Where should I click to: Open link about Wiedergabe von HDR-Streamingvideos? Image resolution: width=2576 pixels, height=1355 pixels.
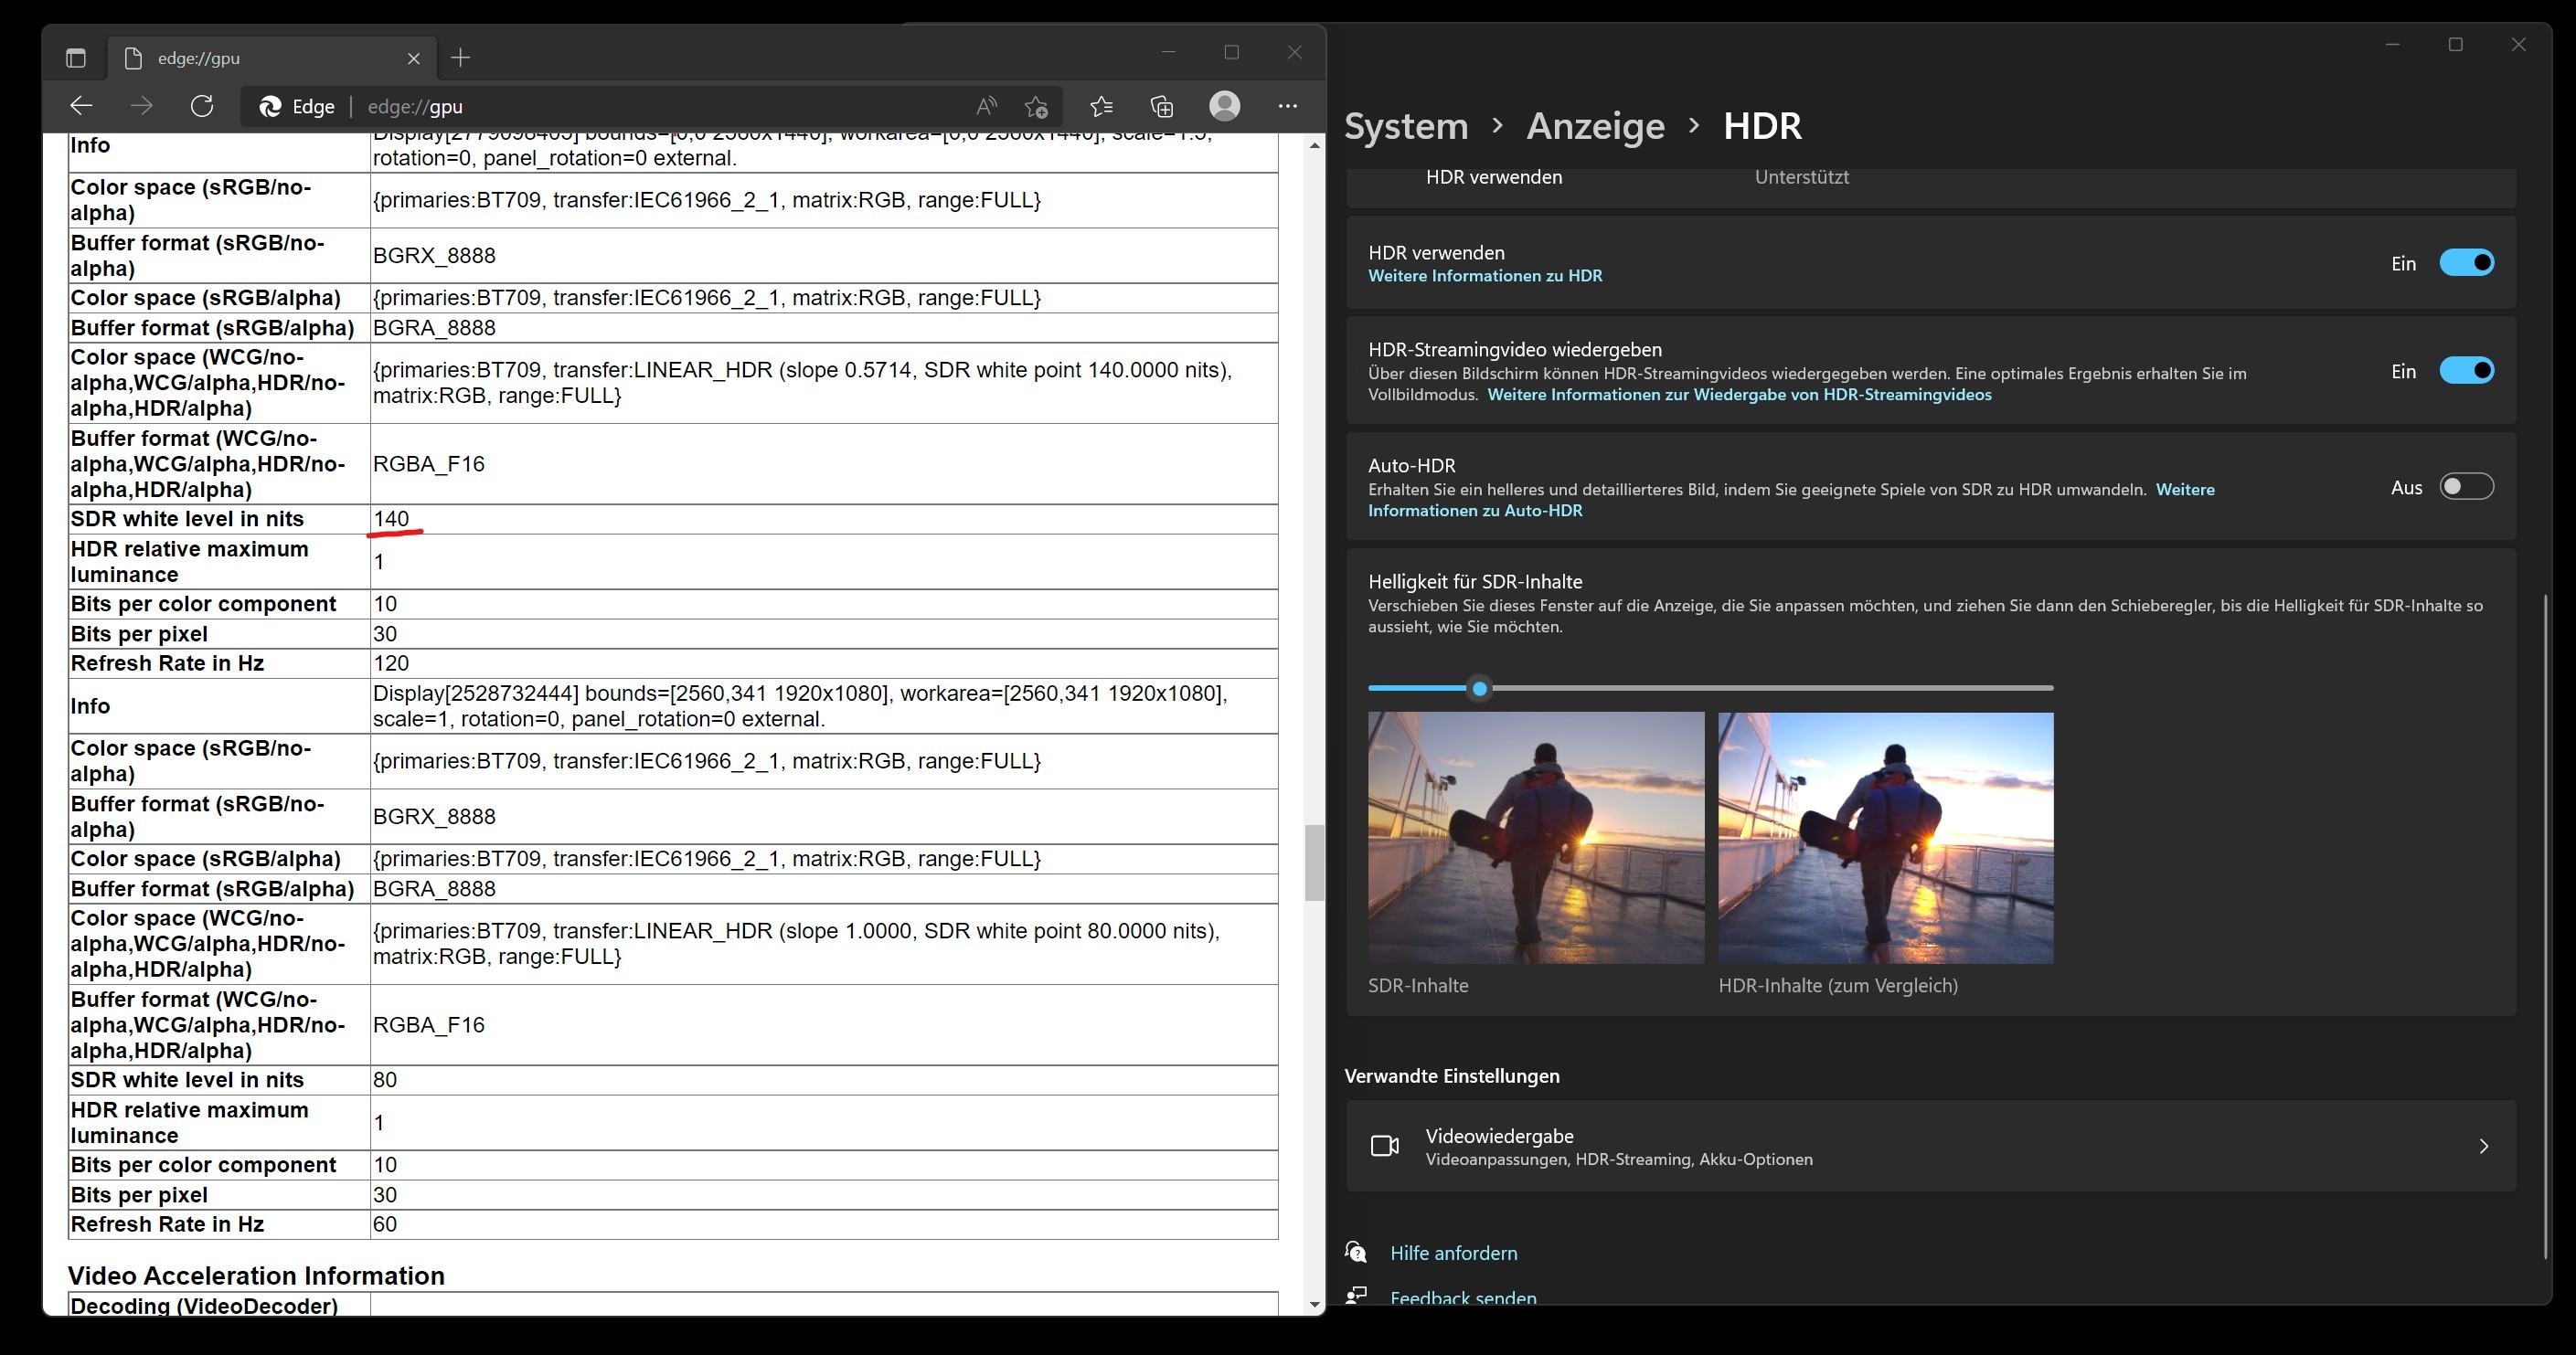tap(1739, 395)
